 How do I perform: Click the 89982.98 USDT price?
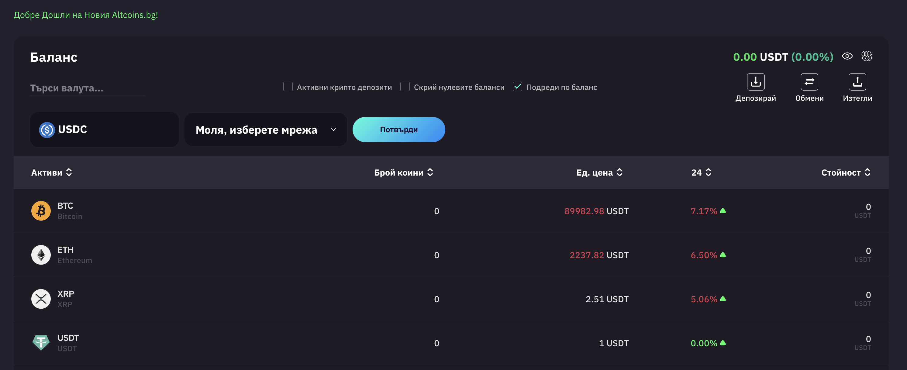pyautogui.click(x=596, y=211)
